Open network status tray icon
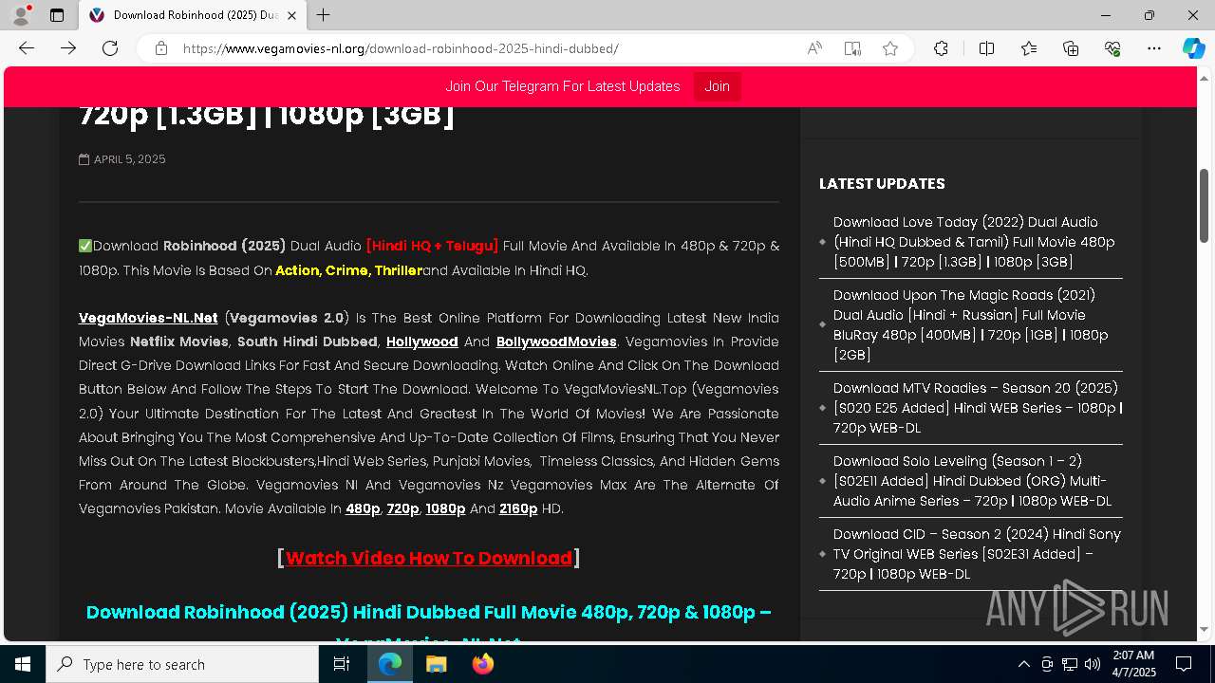Screen dimensions: 1215x683 [x=1070, y=664]
